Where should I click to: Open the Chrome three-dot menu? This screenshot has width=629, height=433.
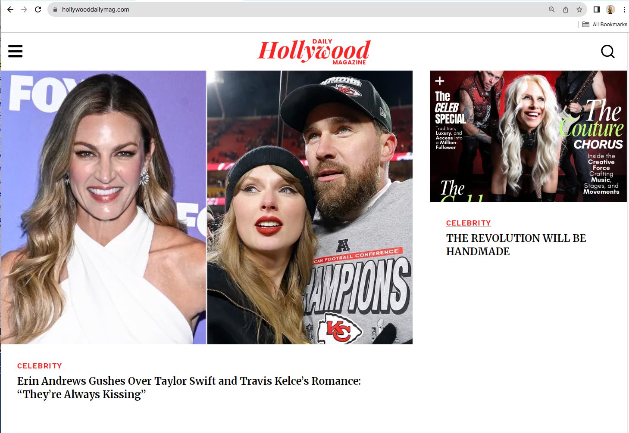click(x=624, y=9)
